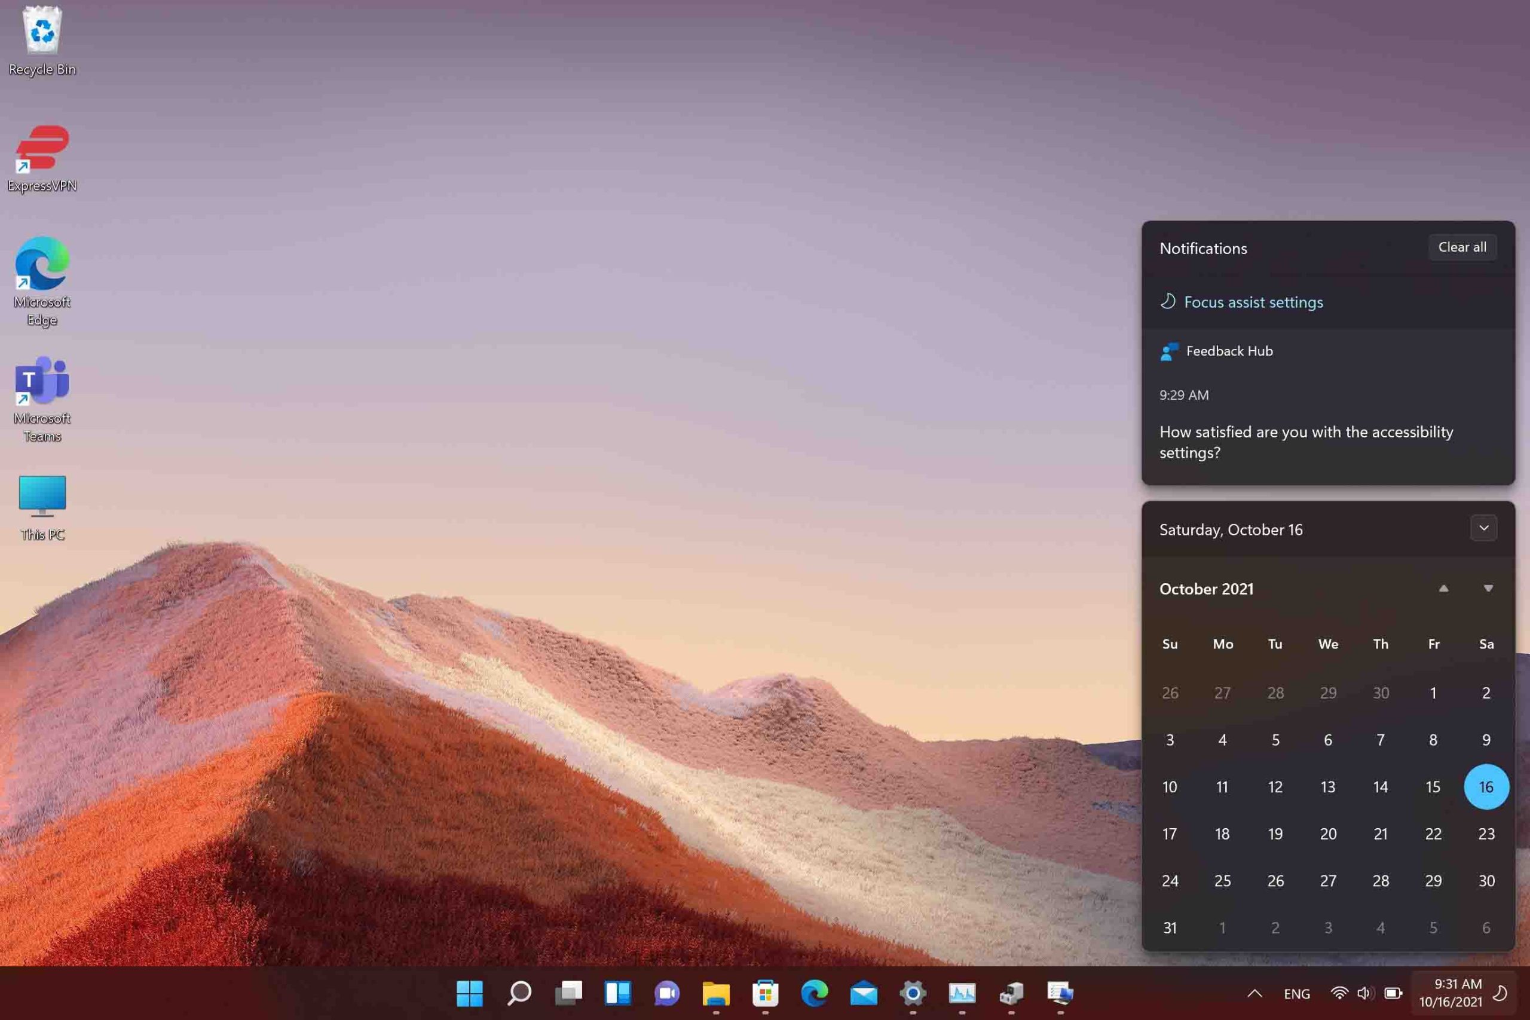Screen dimensions: 1530x1020
Task: Open Recycle Bin on desktop
Action: pyautogui.click(x=42, y=33)
